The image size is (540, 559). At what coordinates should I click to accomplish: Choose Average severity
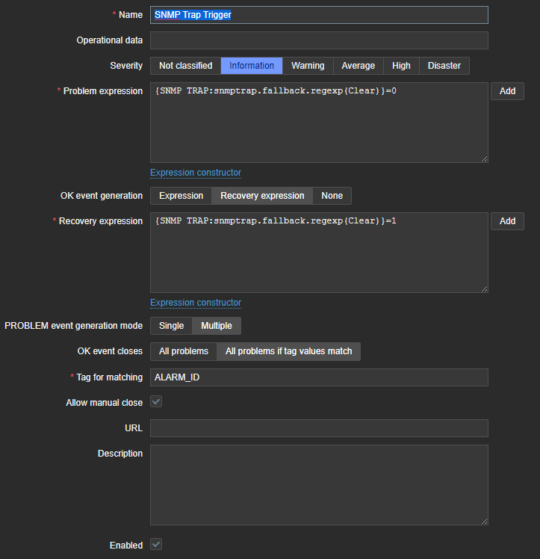(x=358, y=66)
